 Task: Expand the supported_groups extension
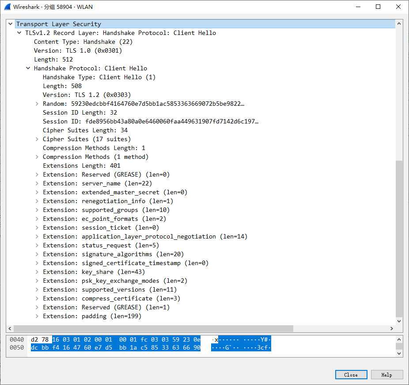(x=37, y=210)
